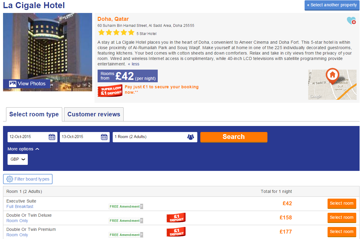Click the home pin on map
Screen dimensions: 362x239
coord(332,76)
